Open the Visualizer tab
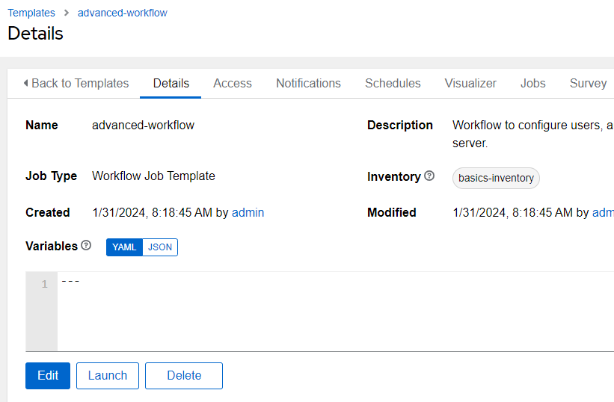The width and height of the screenshot is (614, 402). 470,83
